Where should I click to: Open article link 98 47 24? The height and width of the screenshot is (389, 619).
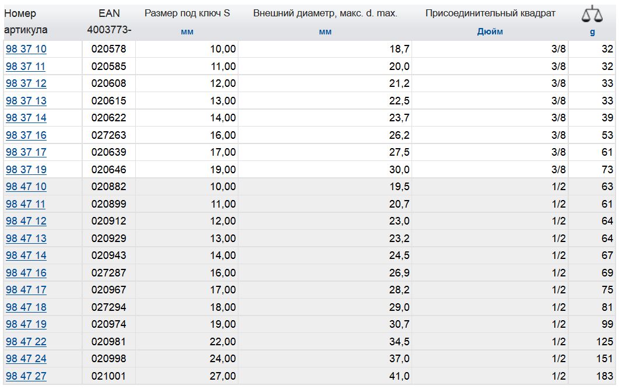click(x=26, y=359)
